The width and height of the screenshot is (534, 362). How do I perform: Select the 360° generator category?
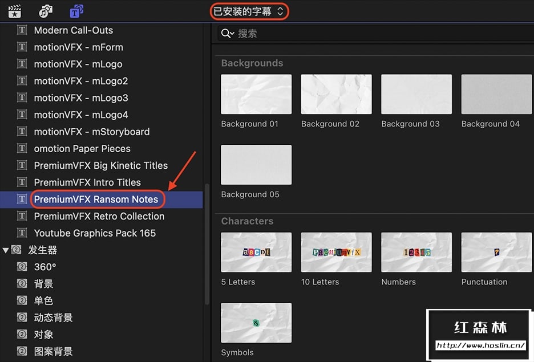[45, 267]
